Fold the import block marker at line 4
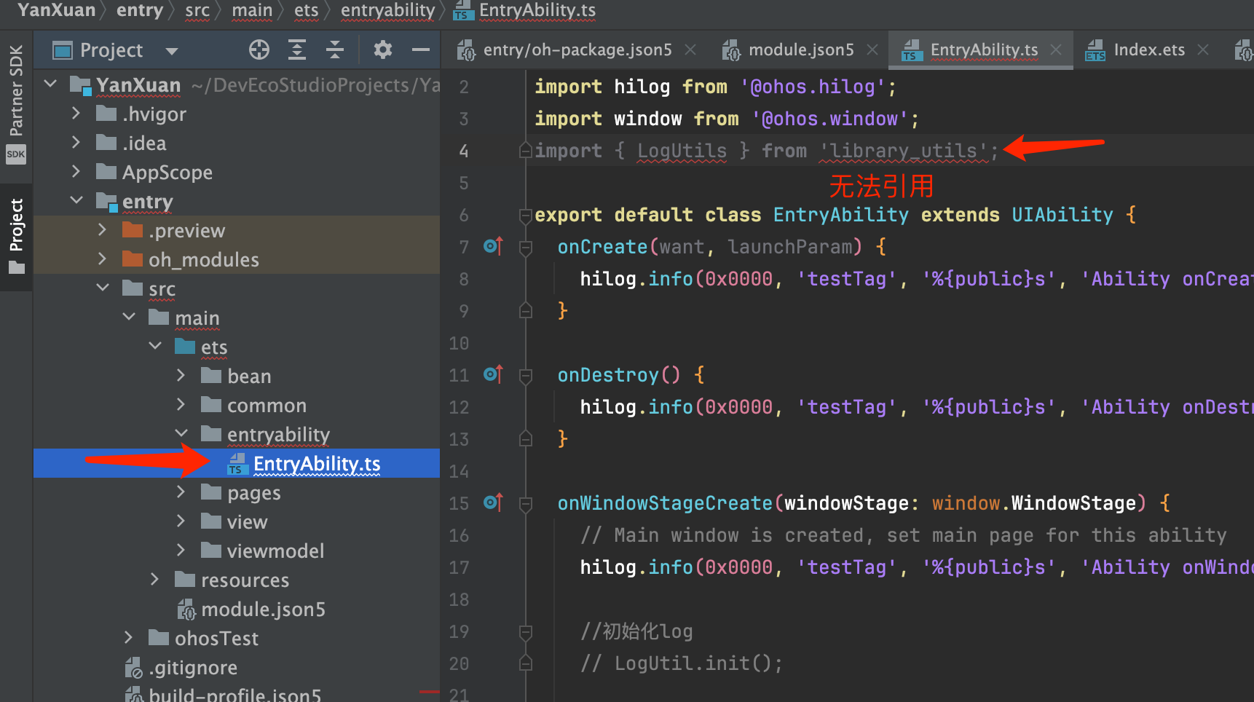The width and height of the screenshot is (1254, 702). pos(525,151)
